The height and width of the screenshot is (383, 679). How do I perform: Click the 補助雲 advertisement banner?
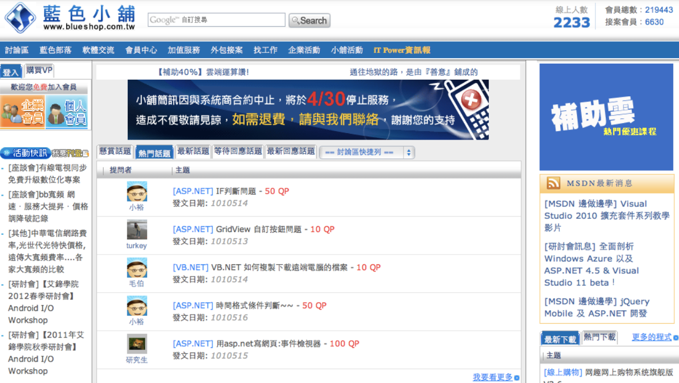click(606, 117)
